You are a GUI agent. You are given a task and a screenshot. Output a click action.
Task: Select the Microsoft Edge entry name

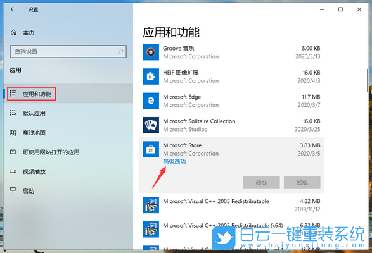[x=182, y=97]
